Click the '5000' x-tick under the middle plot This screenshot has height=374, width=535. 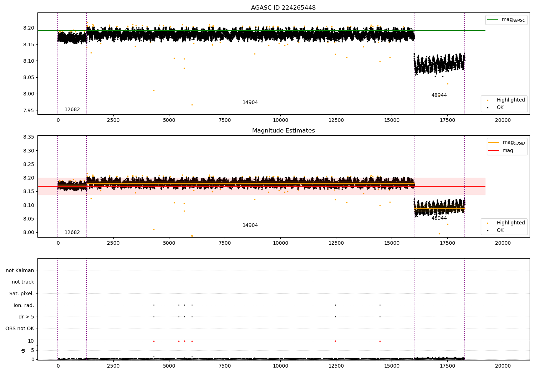coord(169,243)
